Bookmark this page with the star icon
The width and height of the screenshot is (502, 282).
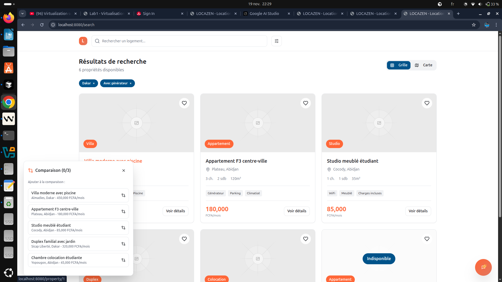click(474, 25)
